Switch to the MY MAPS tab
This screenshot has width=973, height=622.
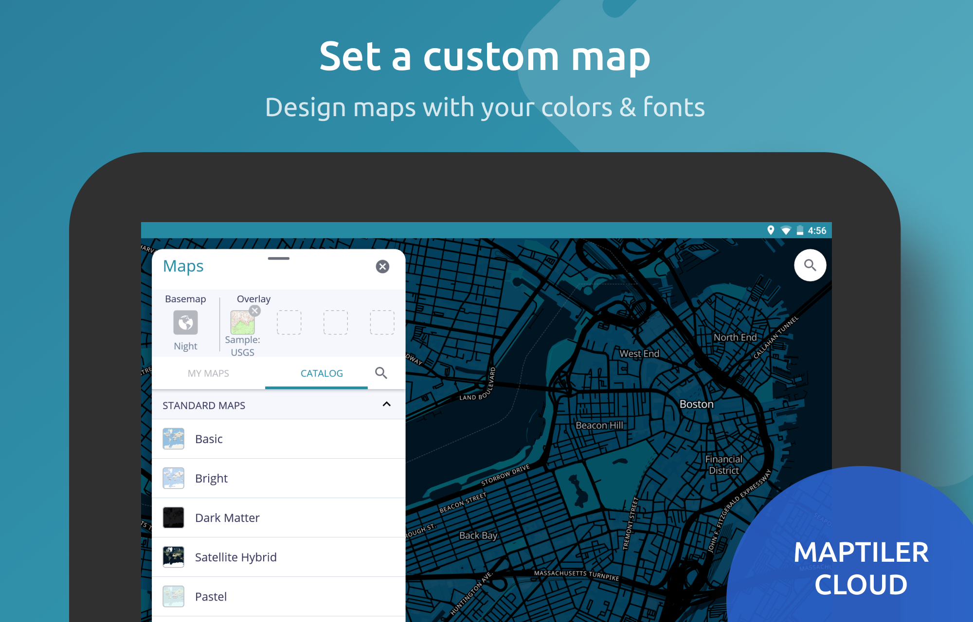pyautogui.click(x=208, y=373)
